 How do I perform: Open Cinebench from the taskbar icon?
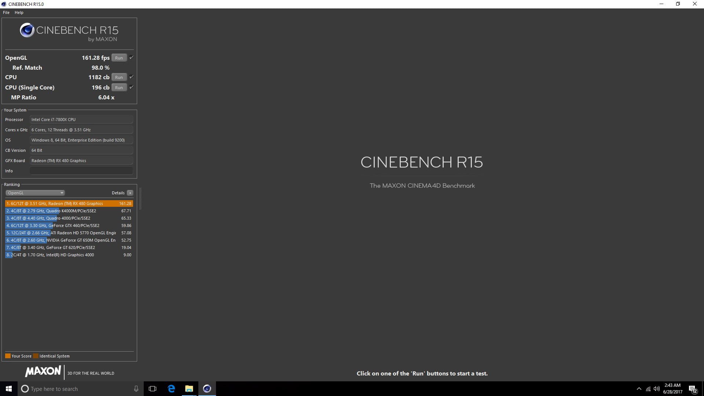207,389
